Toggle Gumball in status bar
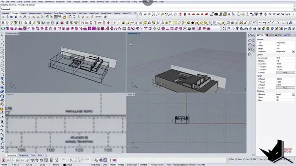The height and width of the screenshot is (166, 296). [x=143, y=165]
